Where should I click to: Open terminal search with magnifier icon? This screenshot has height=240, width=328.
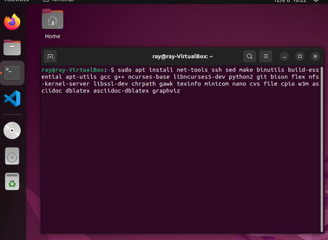(x=249, y=56)
